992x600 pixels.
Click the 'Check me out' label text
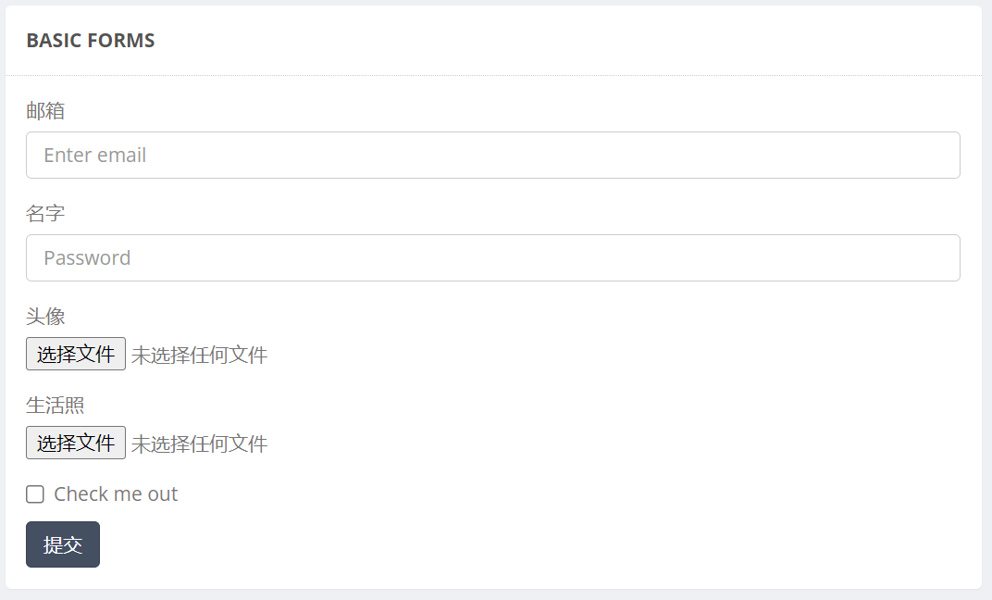(116, 494)
